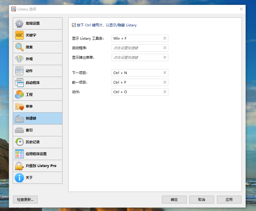Open the 动作 section in the sidebar
This screenshot has width=256, height=211.
[x=38, y=71]
